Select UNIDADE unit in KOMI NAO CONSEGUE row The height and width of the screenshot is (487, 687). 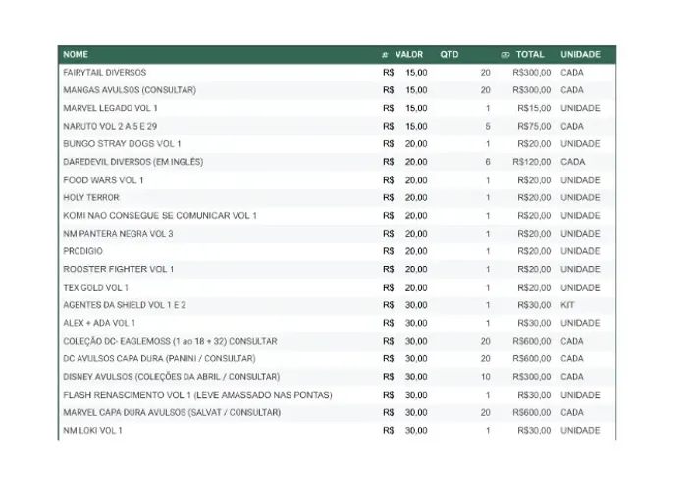[580, 216]
